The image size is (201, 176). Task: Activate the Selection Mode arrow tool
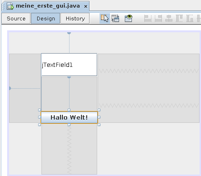coord(105,19)
